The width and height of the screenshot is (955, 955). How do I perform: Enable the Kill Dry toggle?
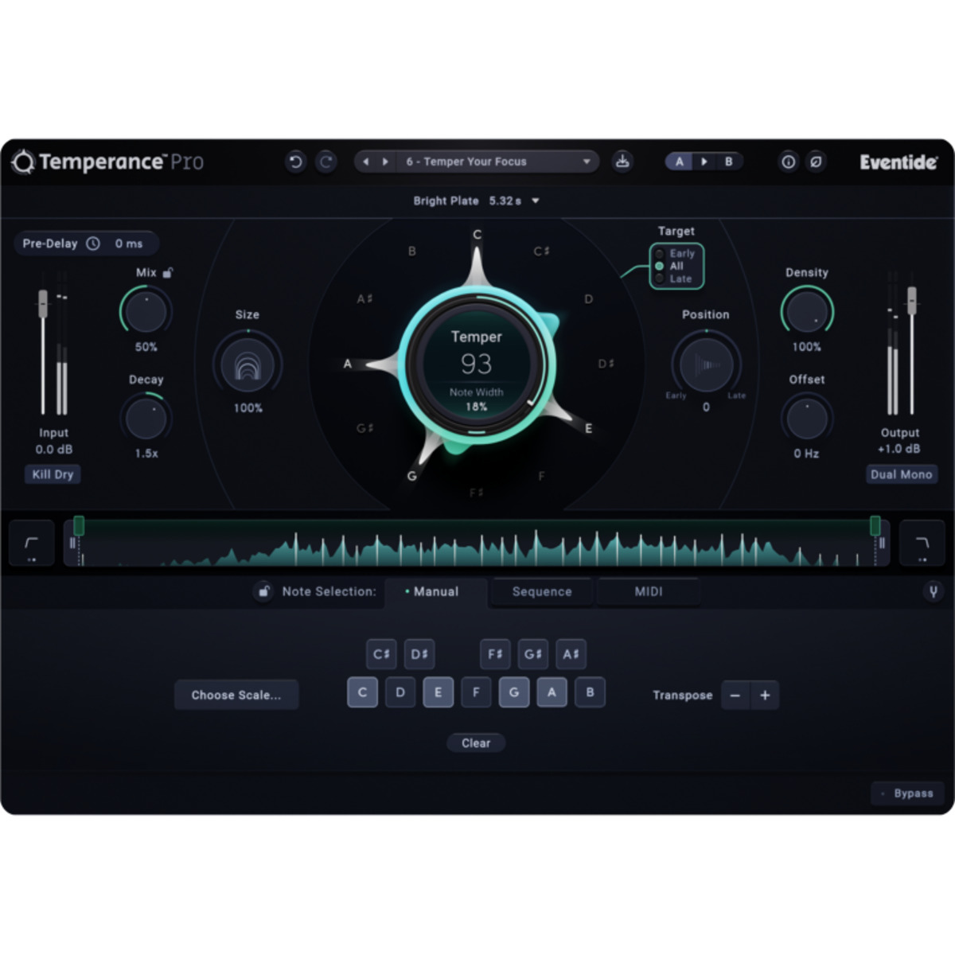click(x=53, y=474)
